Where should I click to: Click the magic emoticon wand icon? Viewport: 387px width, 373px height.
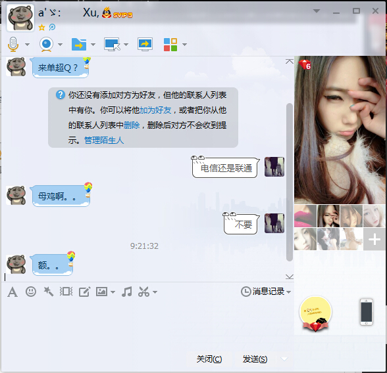click(49, 292)
